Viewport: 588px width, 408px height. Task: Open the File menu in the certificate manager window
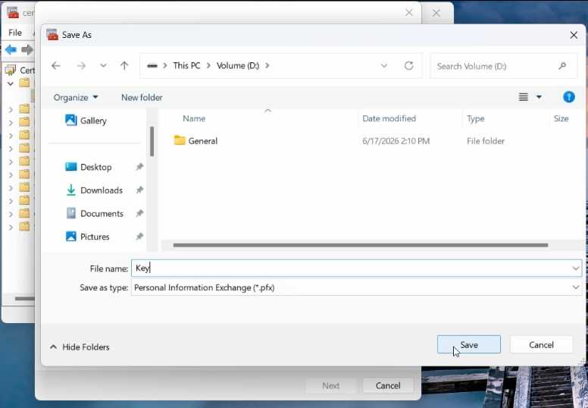(x=15, y=33)
